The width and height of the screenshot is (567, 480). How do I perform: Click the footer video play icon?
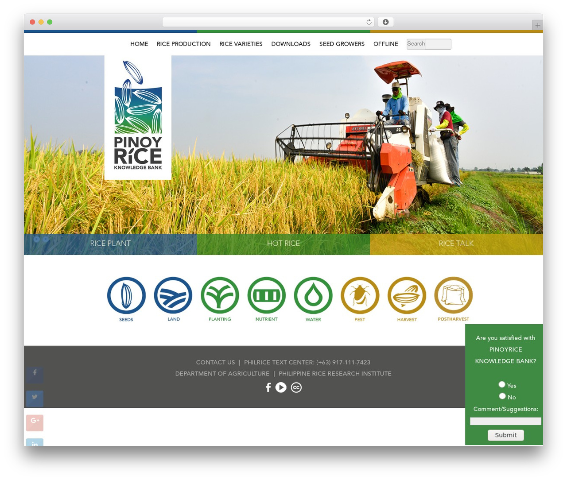(x=281, y=387)
